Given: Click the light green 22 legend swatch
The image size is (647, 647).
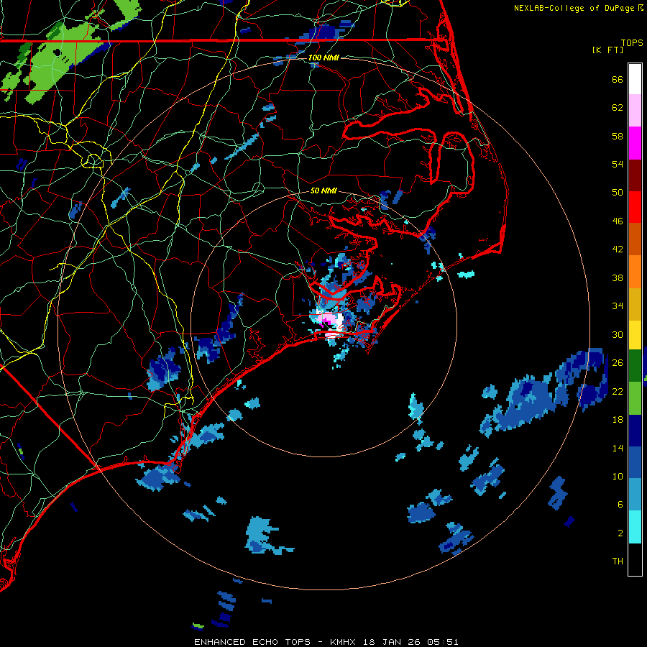Looking at the screenshot, I should click(635, 398).
